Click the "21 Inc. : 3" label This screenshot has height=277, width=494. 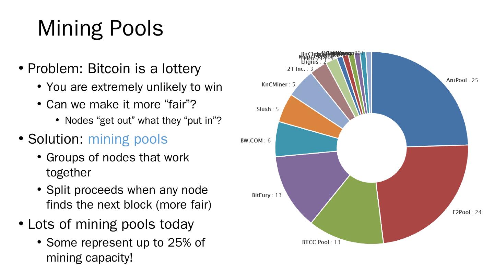coord(300,69)
